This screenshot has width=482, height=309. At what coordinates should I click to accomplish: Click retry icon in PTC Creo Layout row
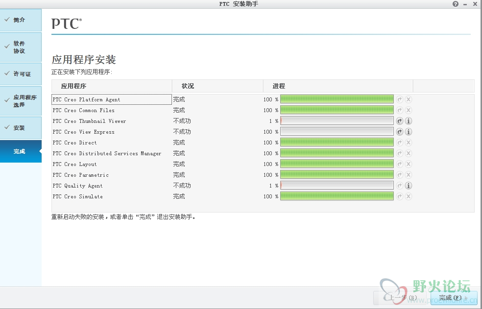(399, 164)
